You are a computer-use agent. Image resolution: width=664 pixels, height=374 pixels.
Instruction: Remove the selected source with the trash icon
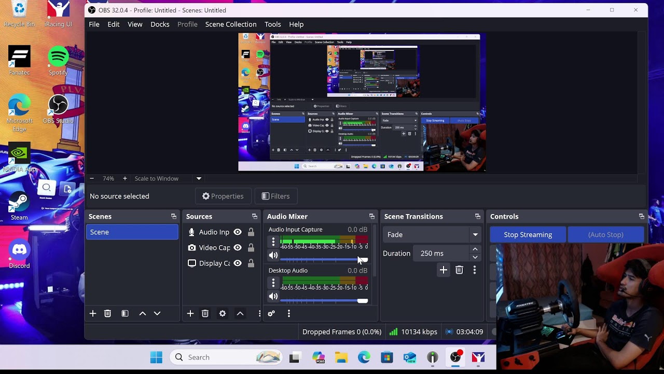coord(205,314)
